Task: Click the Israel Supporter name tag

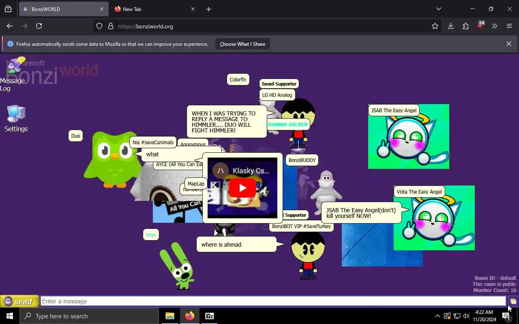Action: tap(279, 84)
